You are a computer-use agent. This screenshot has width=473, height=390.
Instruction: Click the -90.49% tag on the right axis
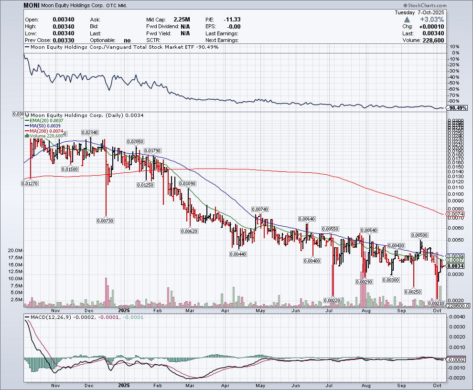tap(457, 108)
